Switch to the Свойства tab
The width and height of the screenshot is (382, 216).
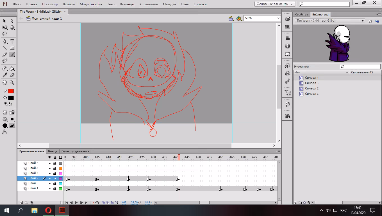pos(302,14)
